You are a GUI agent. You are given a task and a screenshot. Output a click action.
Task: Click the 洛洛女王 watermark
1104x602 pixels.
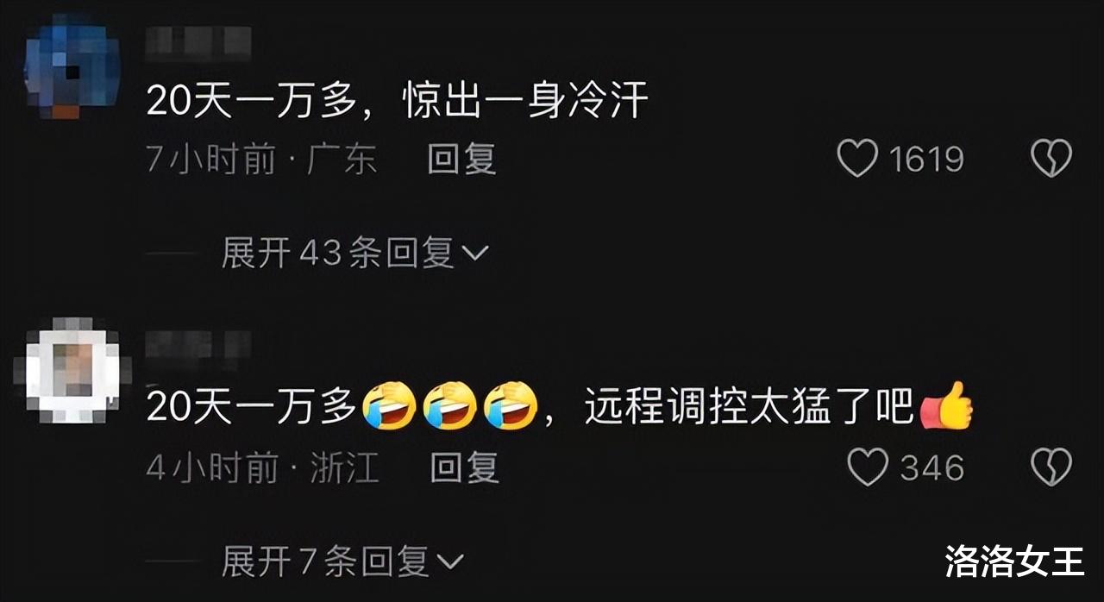tap(1014, 561)
